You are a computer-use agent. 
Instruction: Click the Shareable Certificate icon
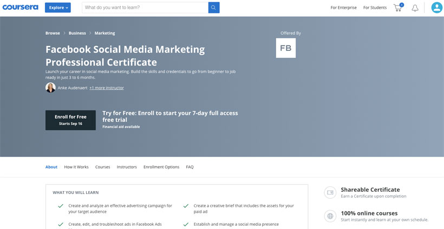point(330,192)
